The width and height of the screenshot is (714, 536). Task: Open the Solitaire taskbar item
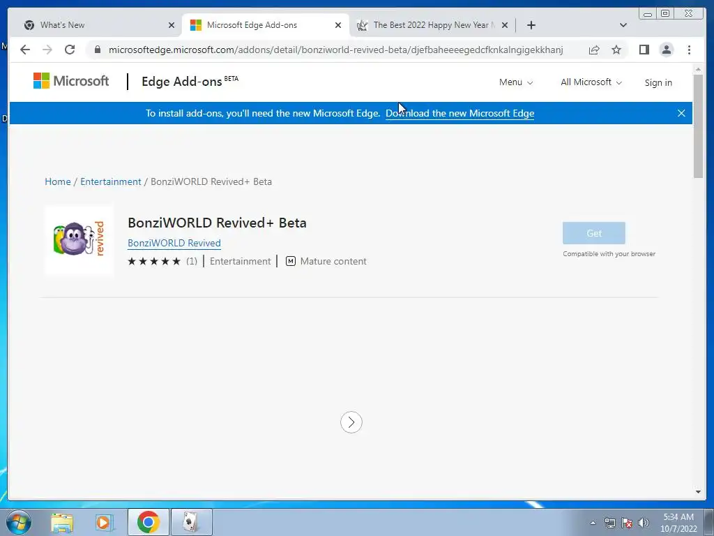(x=191, y=522)
